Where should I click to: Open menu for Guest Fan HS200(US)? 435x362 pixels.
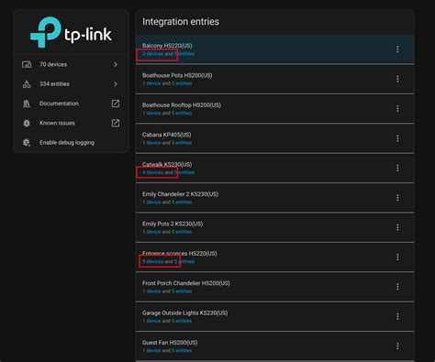click(x=397, y=346)
